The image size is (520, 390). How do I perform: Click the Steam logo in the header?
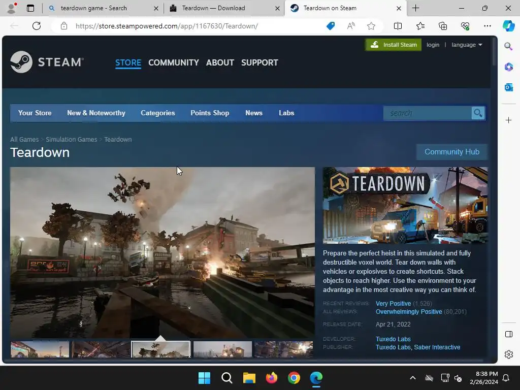click(47, 62)
